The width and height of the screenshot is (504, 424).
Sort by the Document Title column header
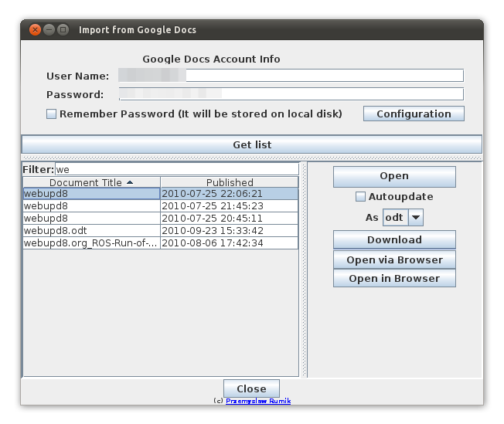point(92,182)
